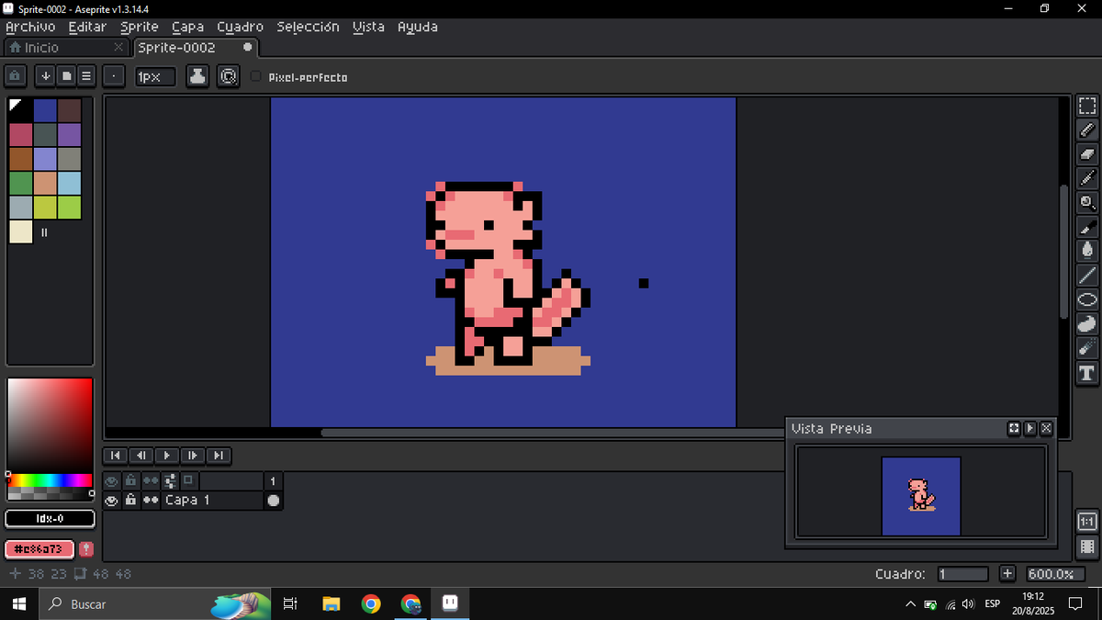
Task: Go to the previous frame
Action: (141, 455)
